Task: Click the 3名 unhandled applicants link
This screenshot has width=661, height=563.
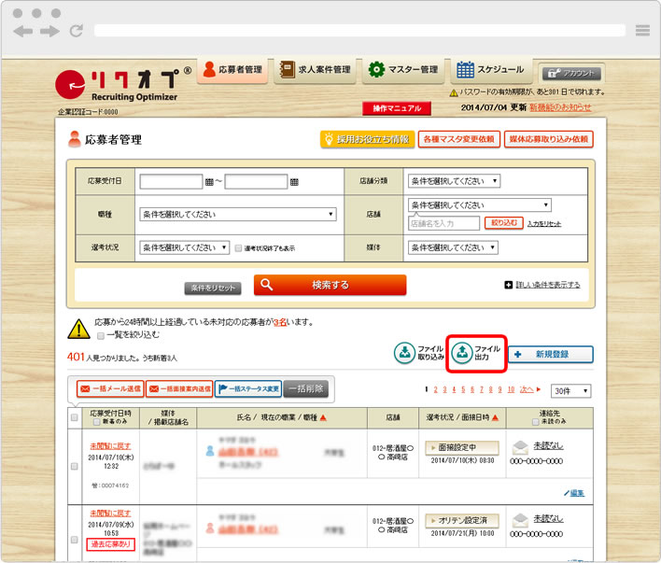Action: (279, 323)
